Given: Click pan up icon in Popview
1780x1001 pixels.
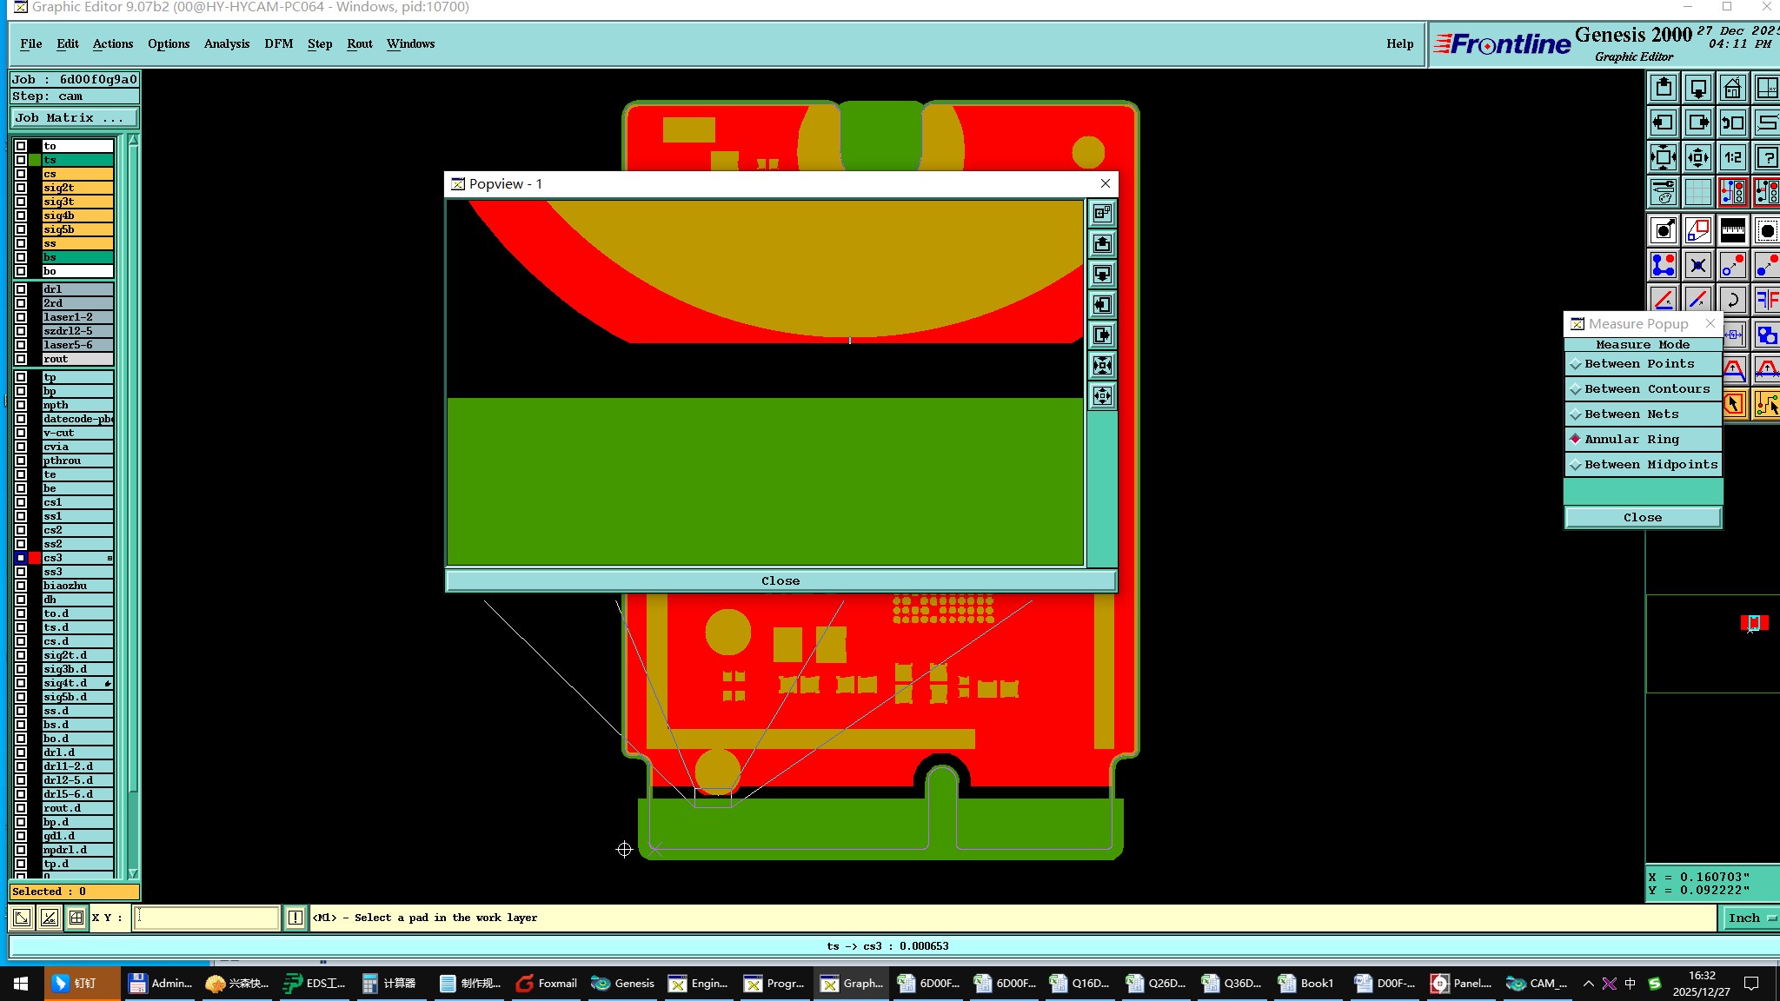Looking at the screenshot, I should pyautogui.click(x=1102, y=244).
